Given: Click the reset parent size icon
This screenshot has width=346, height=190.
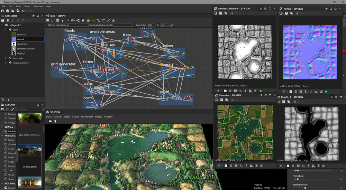Looking at the screenshot, I should pyautogui.click(x=172, y=25).
